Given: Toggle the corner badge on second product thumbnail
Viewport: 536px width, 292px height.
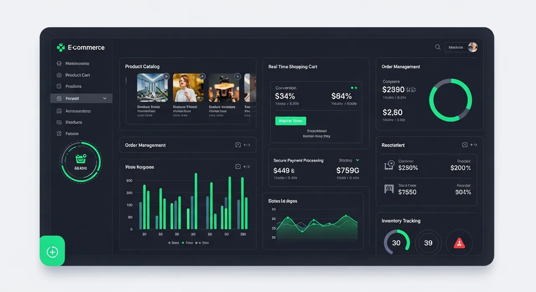Looking at the screenshot, I should coord(202,77).
